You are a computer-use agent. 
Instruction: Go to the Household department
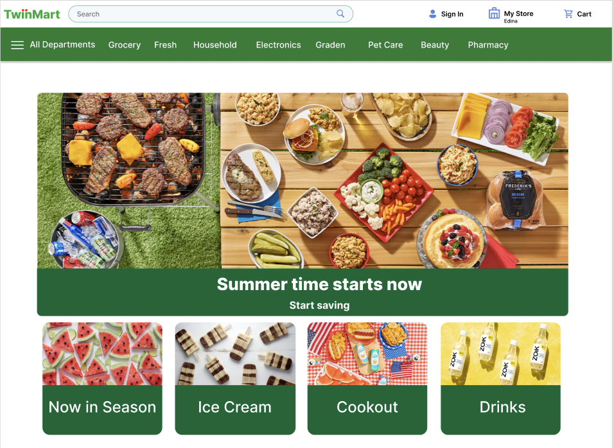click(215, 45)
